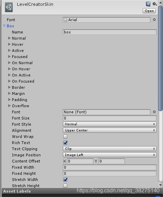Viewport: 163px width, 197px height.
Task: Open the gear settings menu icon
Action: coord(155,4)
